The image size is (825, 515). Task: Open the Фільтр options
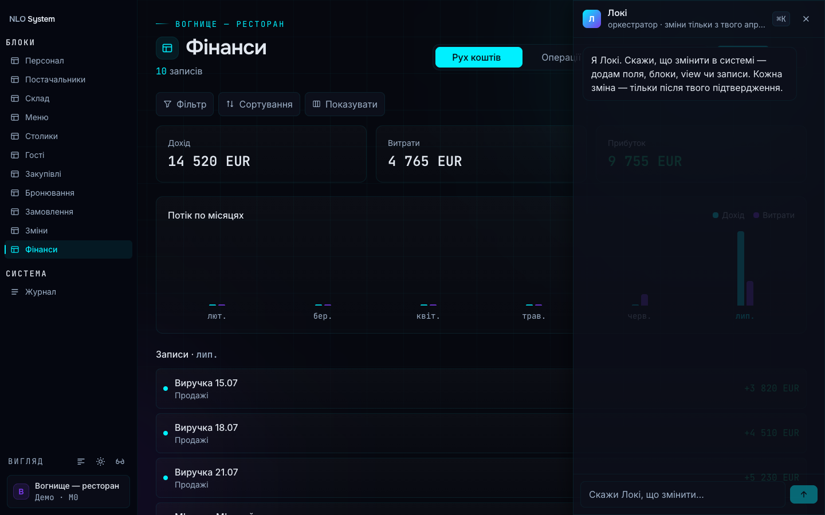[x=184, y=104]
